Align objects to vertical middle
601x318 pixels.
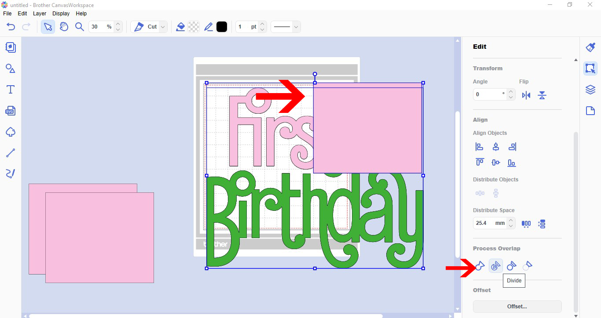[496, 163]
